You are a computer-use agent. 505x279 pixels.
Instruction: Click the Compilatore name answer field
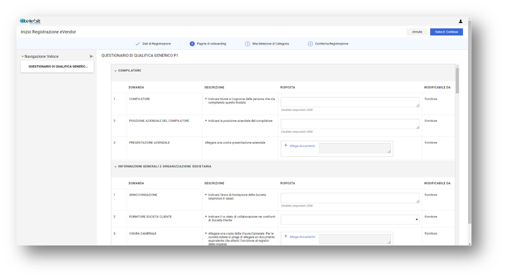[350, 102]
